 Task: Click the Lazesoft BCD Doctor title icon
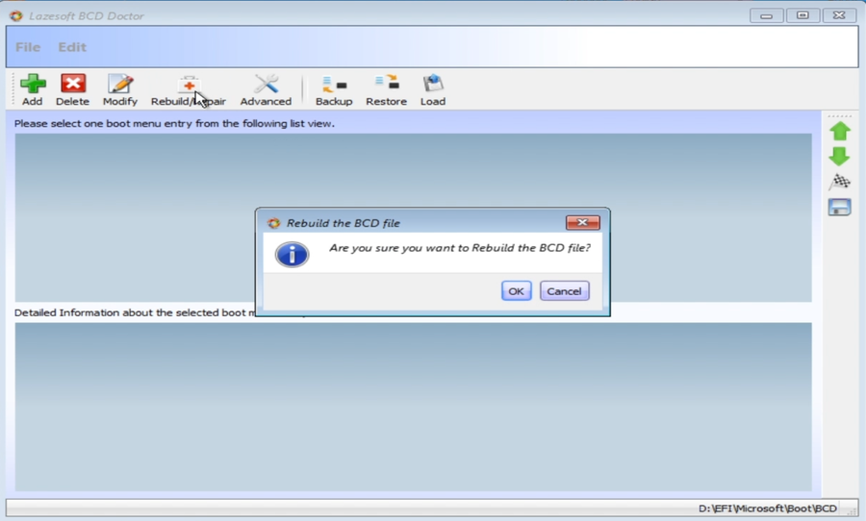(16, 15)
